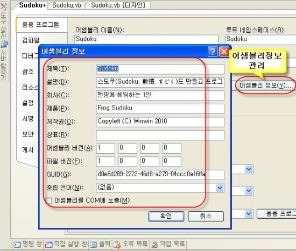Enable 어셈블리를 COM에 노출 checkbox
The image size is (296, 251).
click(48, 200)
